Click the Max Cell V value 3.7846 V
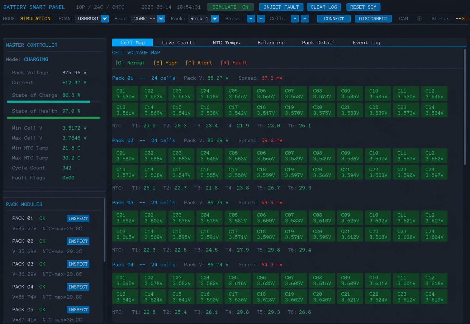The width and height of the screenshot is (470, 324). (x=74, y=138)
